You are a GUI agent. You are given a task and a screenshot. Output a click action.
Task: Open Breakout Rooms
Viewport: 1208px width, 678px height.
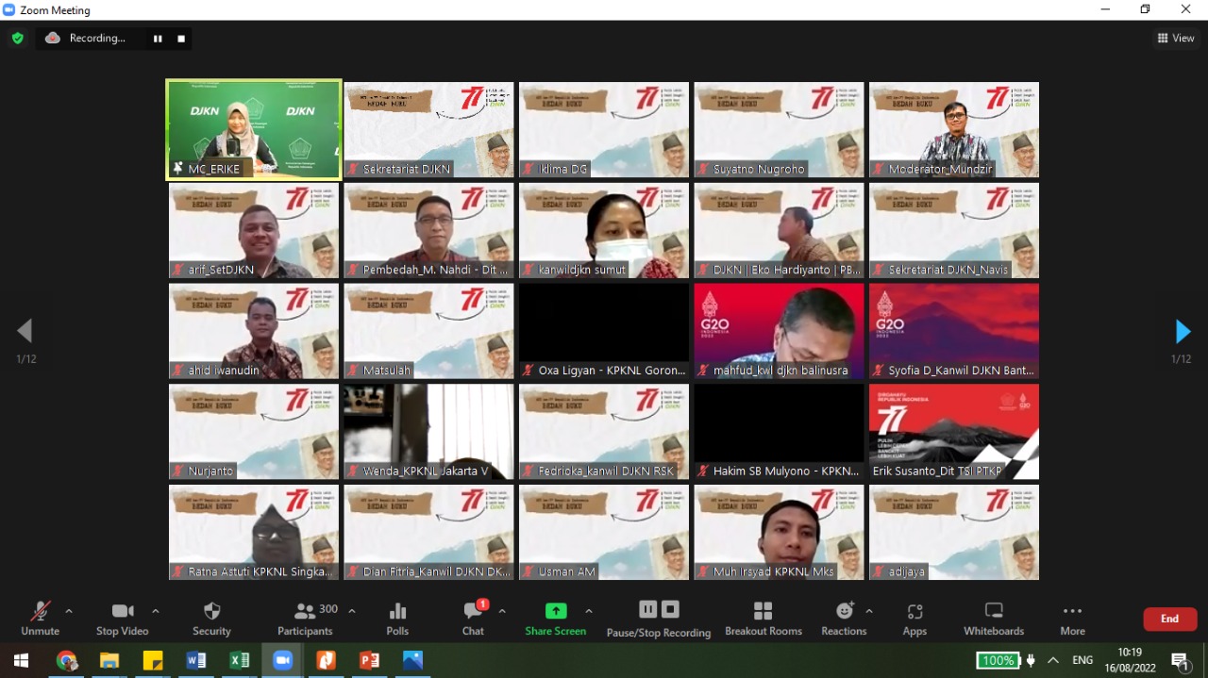point(763,619)
